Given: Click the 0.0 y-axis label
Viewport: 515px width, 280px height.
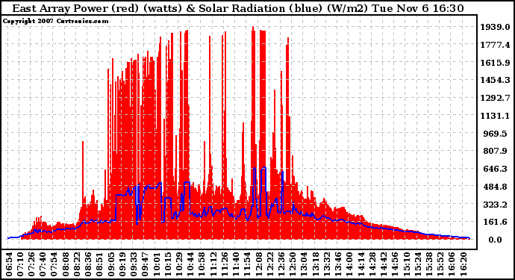Looking at the screenshot, I should pyautogui.click(x=496, y=240).
